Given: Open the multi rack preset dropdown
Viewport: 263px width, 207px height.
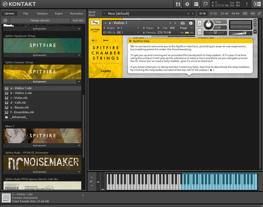Looking at the screenshot, I should [105, 14].
